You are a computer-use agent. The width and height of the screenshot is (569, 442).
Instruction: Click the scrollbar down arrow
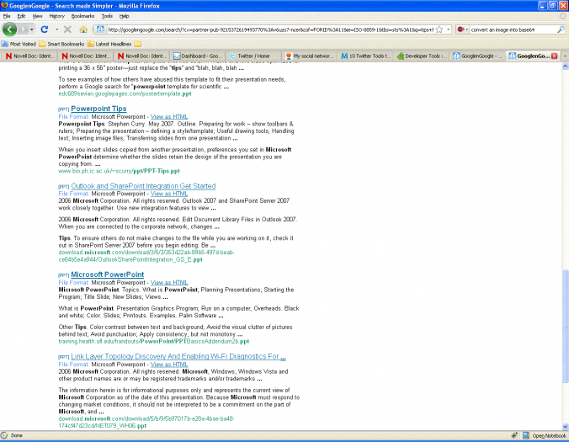tap(565, 426)
